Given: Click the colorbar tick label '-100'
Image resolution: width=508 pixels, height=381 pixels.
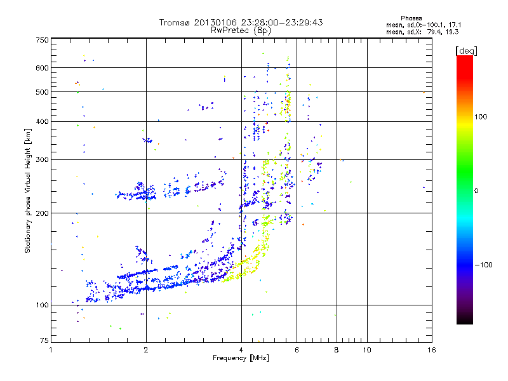Looking at the screenshot, I should tap(483, 265).
